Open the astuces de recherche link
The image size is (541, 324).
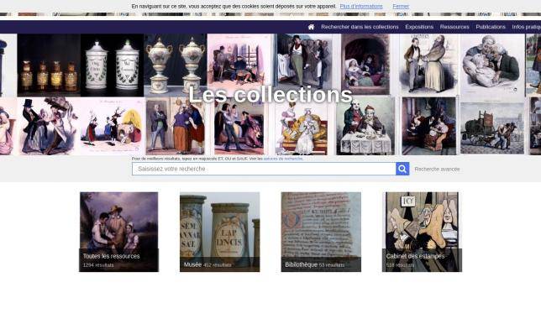(x=283, y=159)
